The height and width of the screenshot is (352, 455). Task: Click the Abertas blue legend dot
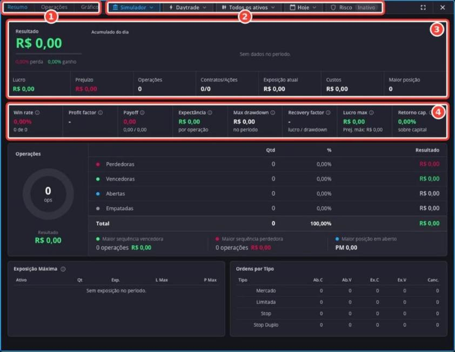click(x=98, y=194)
